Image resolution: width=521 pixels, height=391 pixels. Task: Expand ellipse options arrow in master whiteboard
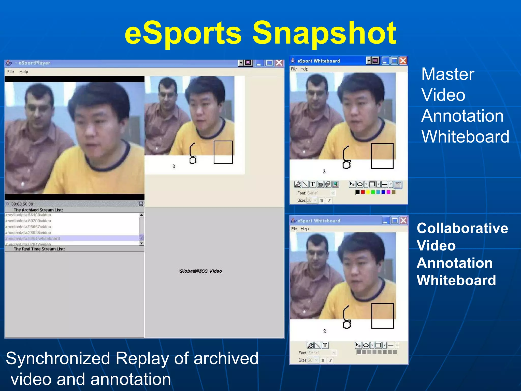point(366,184)
